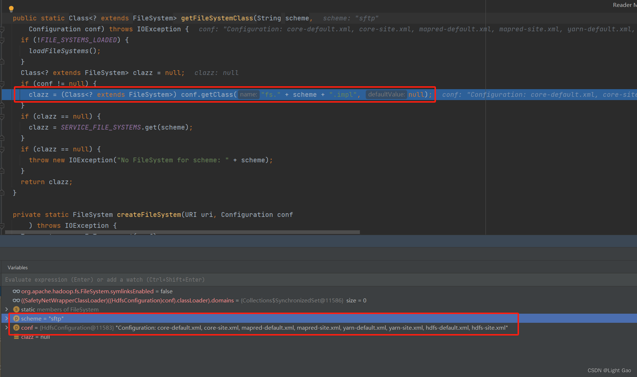
Task: Click 'clazz = SERVICE_FILE_SYSTEMS.get(scheme);' assignment
Action: click(x=111, y=127)
